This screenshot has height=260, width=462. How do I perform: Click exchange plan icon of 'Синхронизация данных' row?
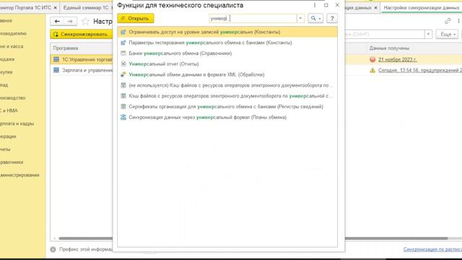tap(123, 117)
